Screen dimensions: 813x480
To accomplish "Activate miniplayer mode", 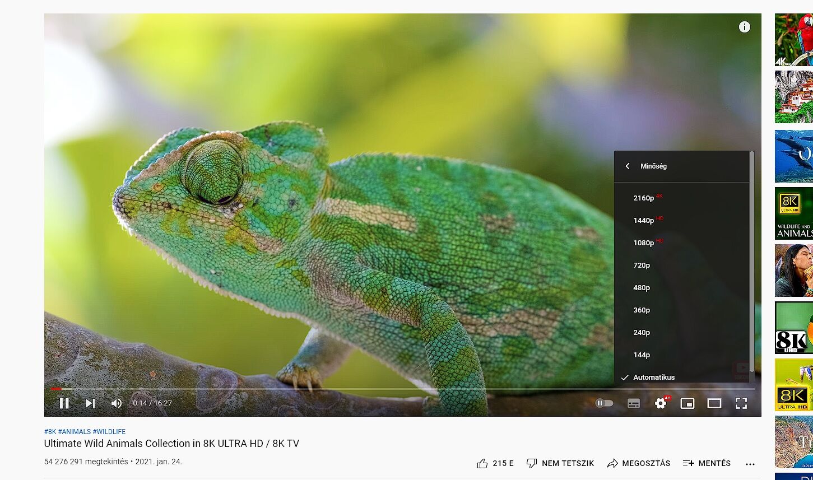I will 687,403.
